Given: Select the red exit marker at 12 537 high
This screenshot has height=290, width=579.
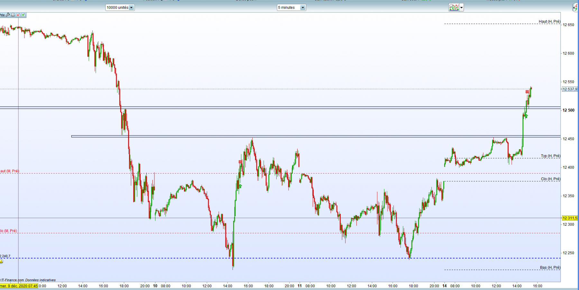Looking at the screenshot, I should click(527, 92).
